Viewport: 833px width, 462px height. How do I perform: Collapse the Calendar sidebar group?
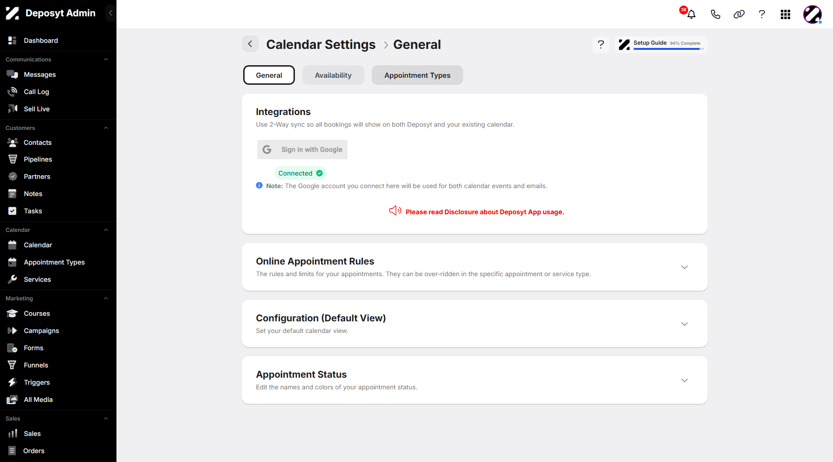pos(106,230)
